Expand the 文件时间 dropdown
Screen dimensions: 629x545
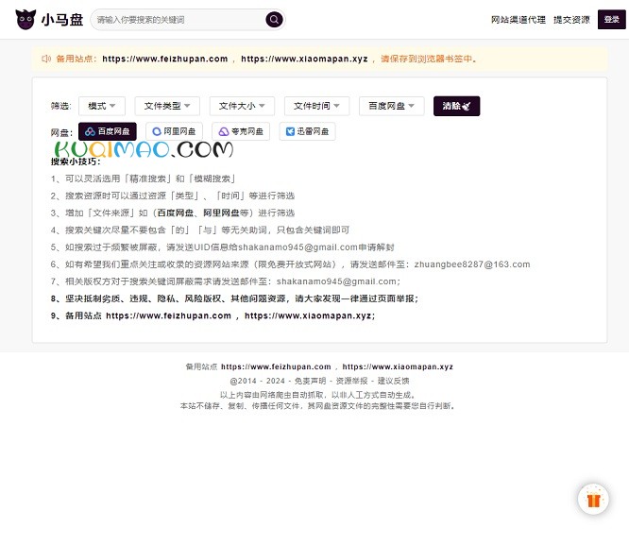tap(316, 106)
